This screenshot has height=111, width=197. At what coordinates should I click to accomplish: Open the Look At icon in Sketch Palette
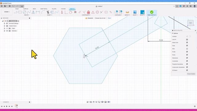click(x=187, y=39)
